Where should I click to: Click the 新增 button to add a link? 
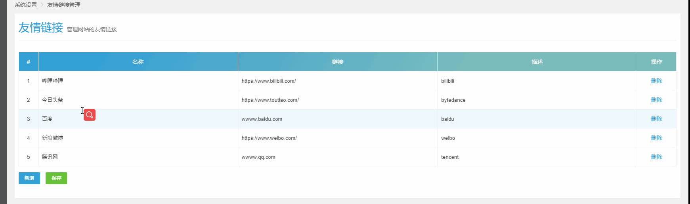click(x=29, y=178)
